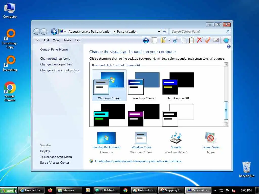Open the Classic Shell settings shell icon
This screenshot has width=259, height=194.
(226, 40)
